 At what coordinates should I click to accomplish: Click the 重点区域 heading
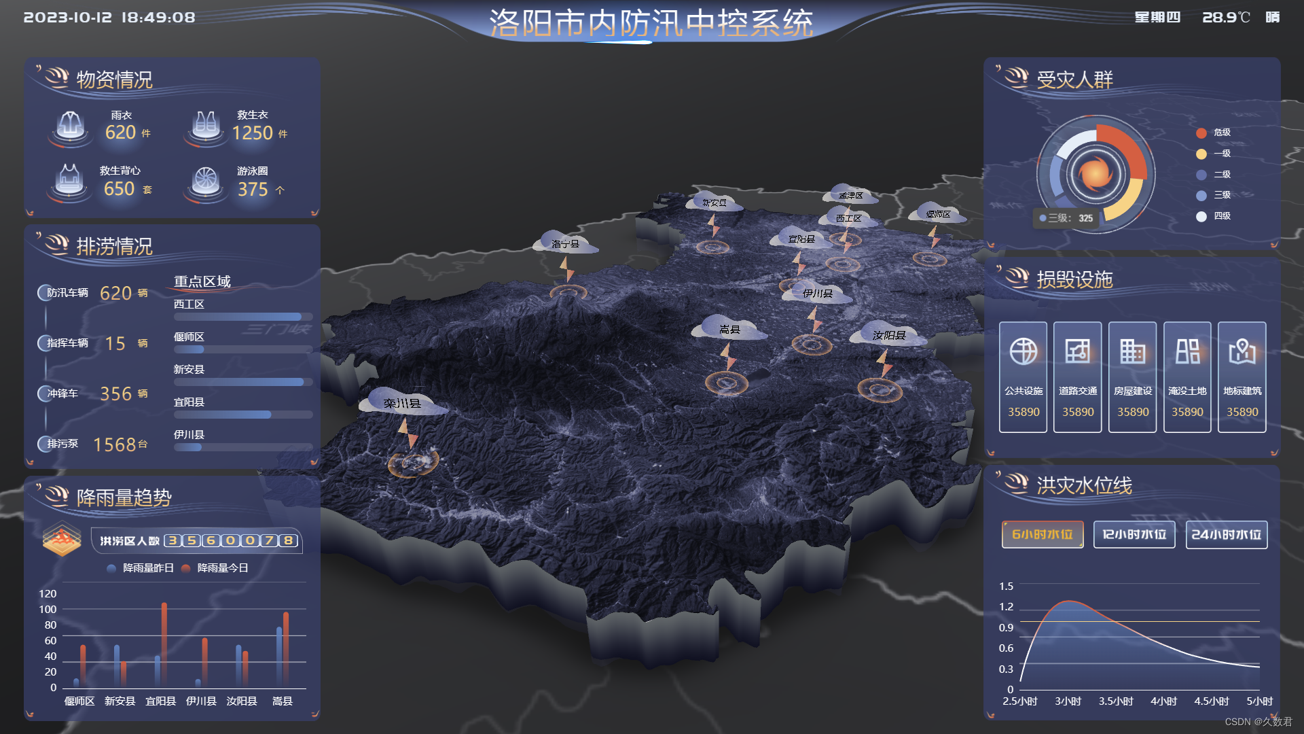click(202, 281)
